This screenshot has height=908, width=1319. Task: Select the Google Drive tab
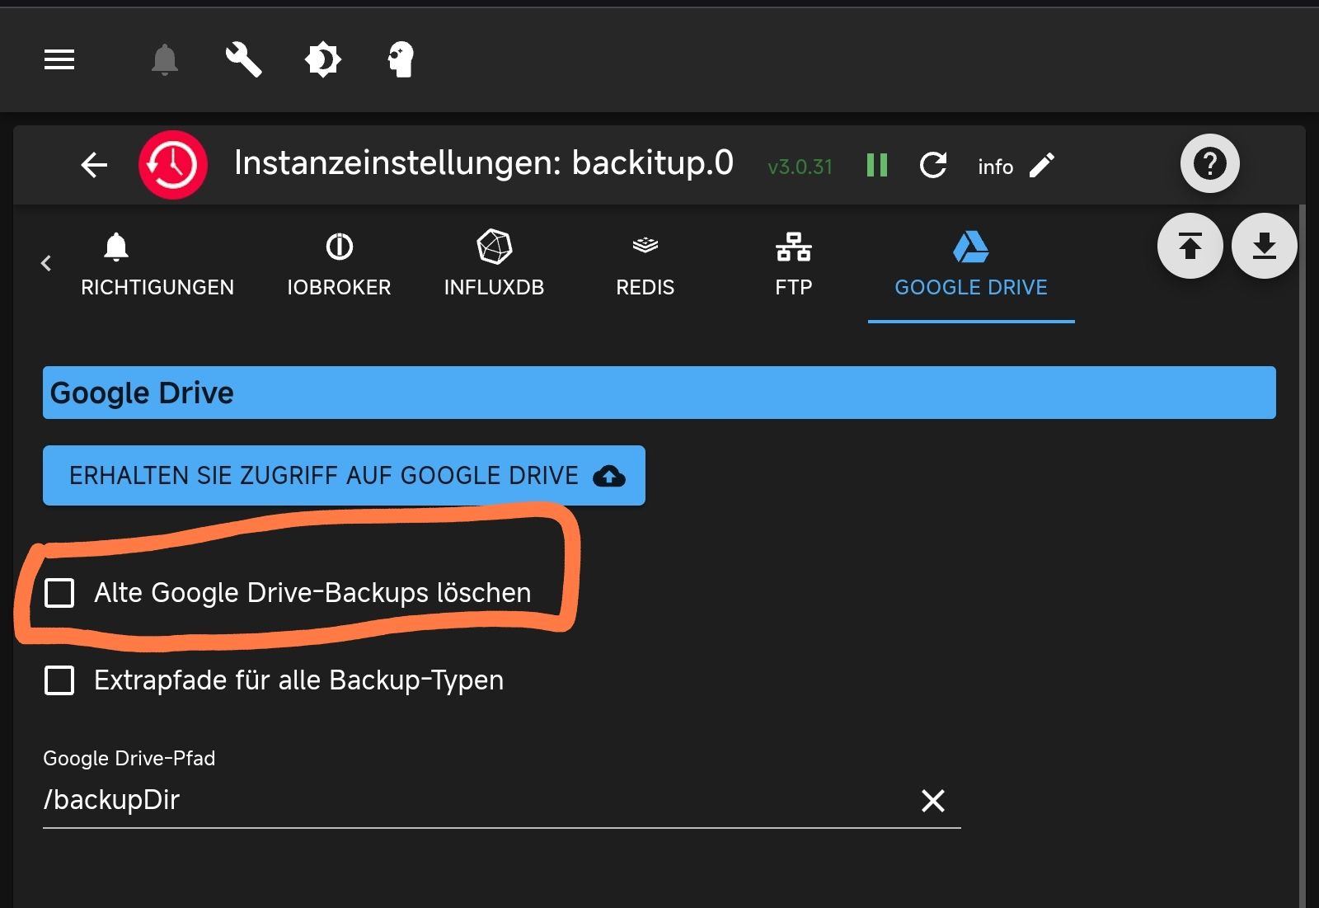[971, 264]
